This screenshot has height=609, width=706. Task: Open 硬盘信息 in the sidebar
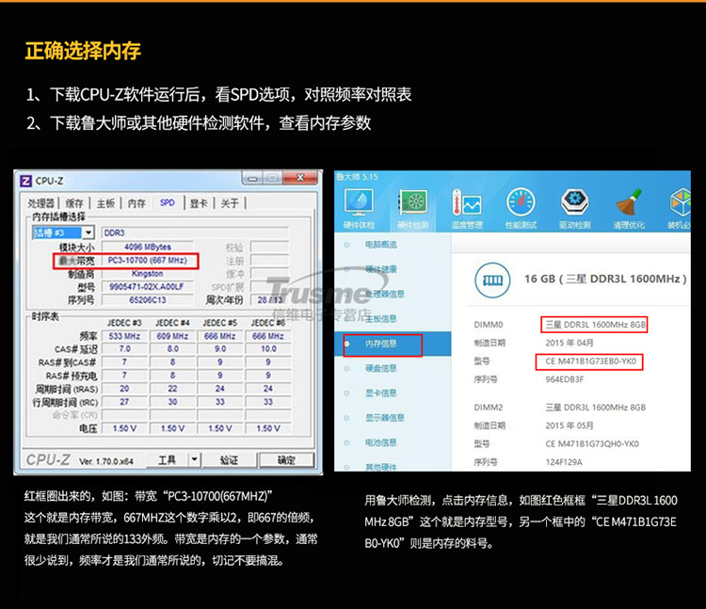click(x=381, y=369)
